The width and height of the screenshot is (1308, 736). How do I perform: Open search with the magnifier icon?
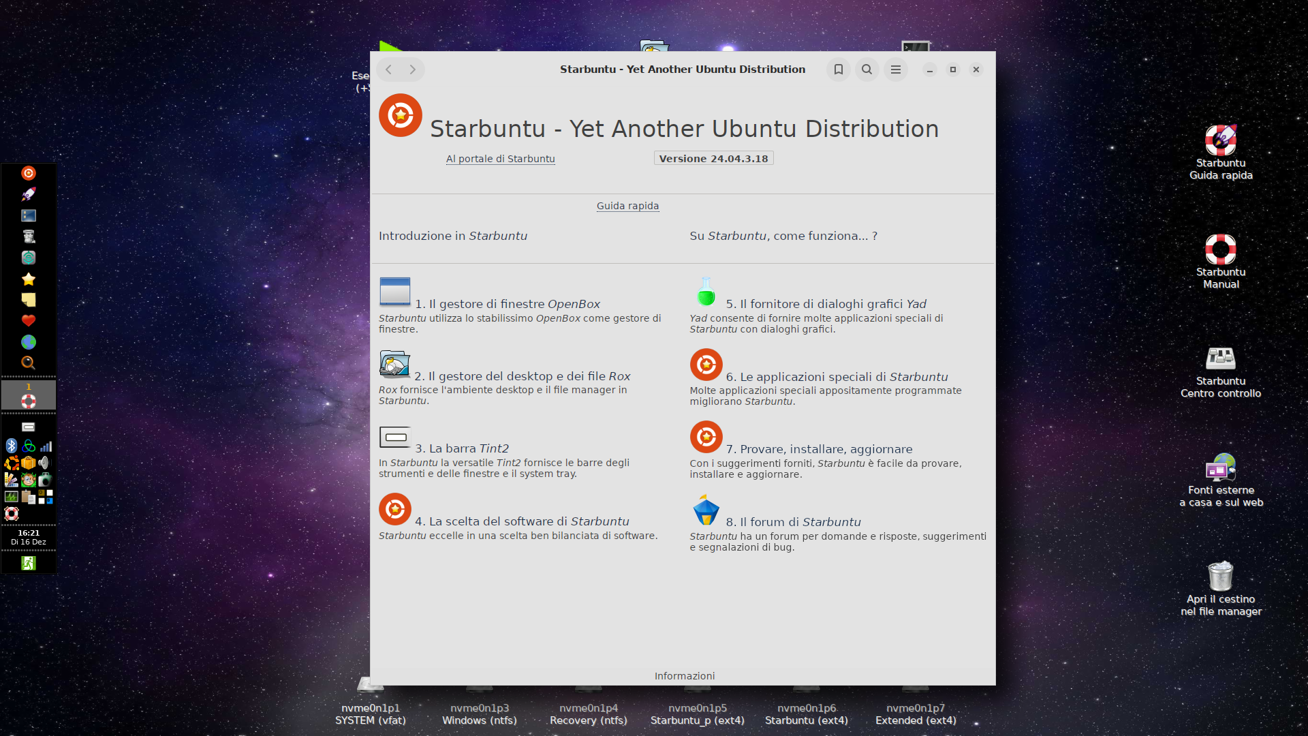867,70
